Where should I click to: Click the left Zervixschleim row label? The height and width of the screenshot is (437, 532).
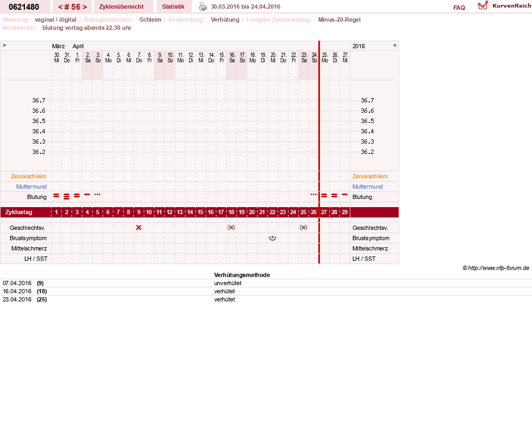pos(29,176)
